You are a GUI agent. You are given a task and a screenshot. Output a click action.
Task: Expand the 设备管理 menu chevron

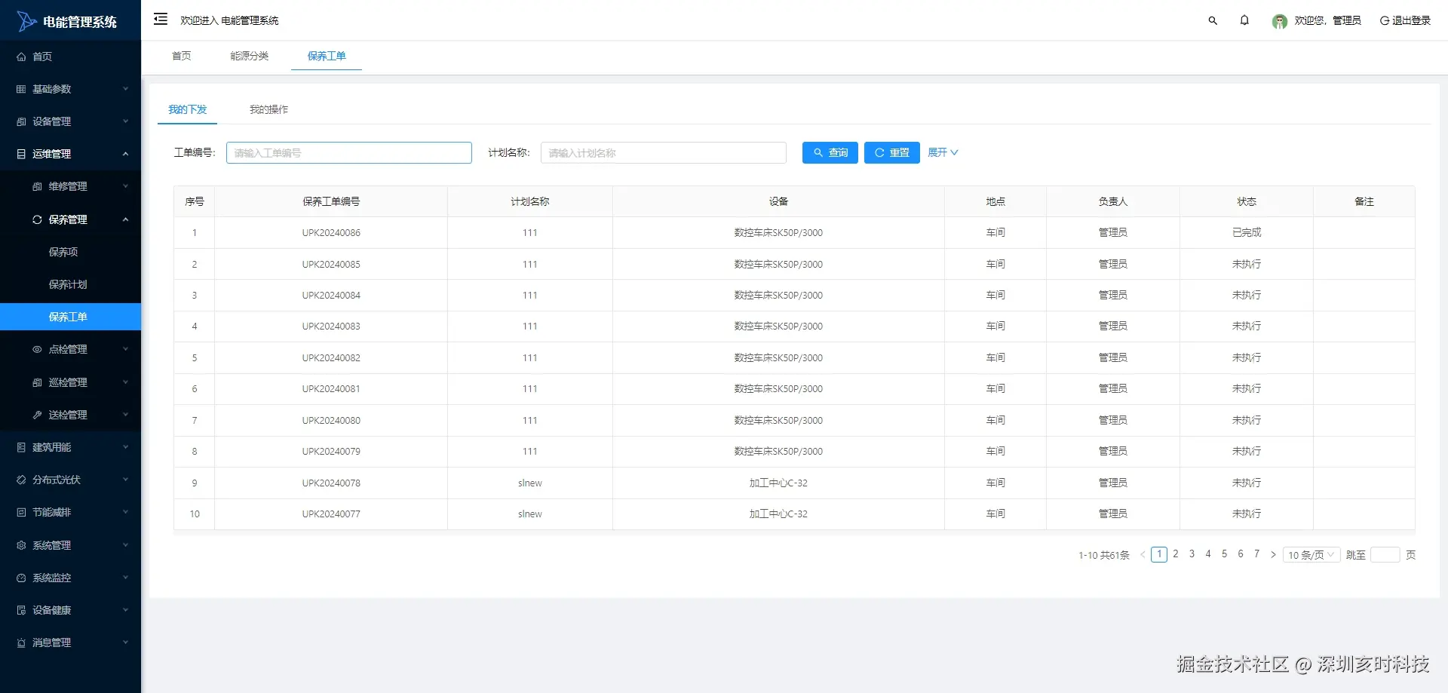coord(125,121)
